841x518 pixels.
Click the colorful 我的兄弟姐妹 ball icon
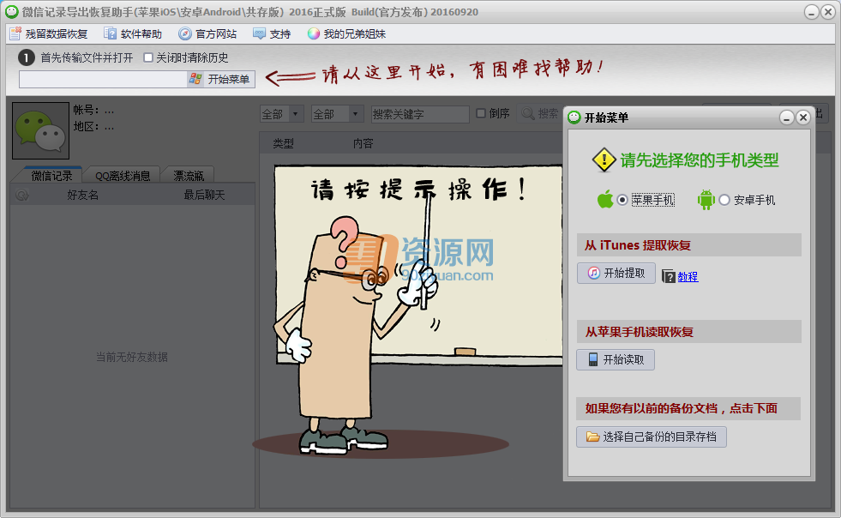tap(314, 33)
